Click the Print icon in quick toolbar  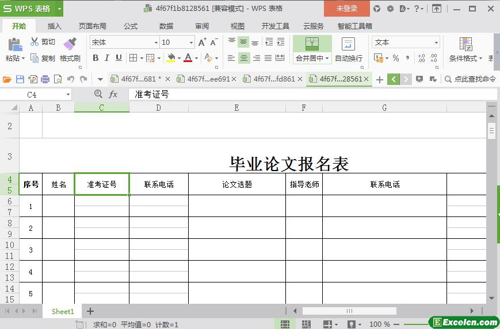[x=45, y=79]
